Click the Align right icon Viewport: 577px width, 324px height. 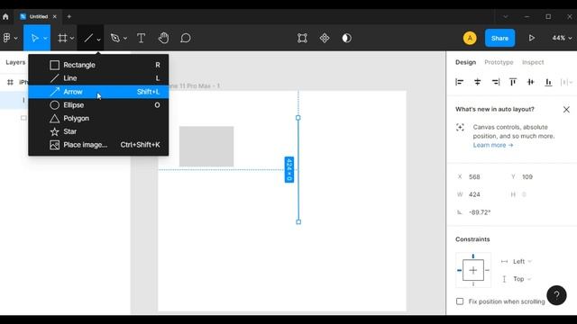pyautogui.click(x=495, y=82)
